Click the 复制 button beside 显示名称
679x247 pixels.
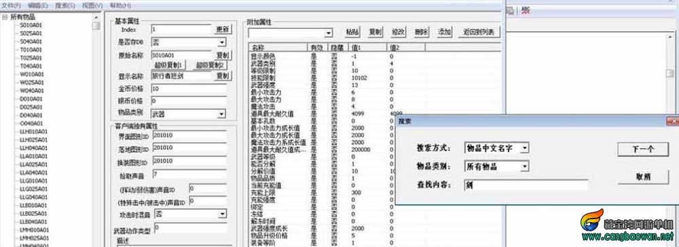[223, 76]
